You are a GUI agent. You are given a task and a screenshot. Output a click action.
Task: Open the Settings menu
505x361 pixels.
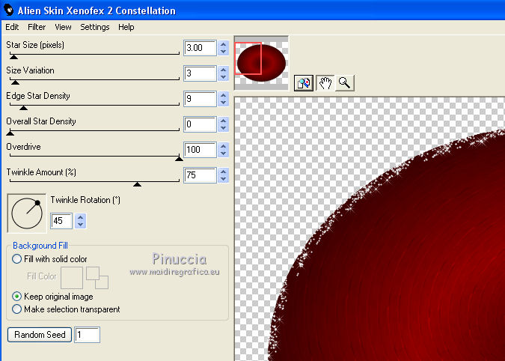(x=95, y=27)
